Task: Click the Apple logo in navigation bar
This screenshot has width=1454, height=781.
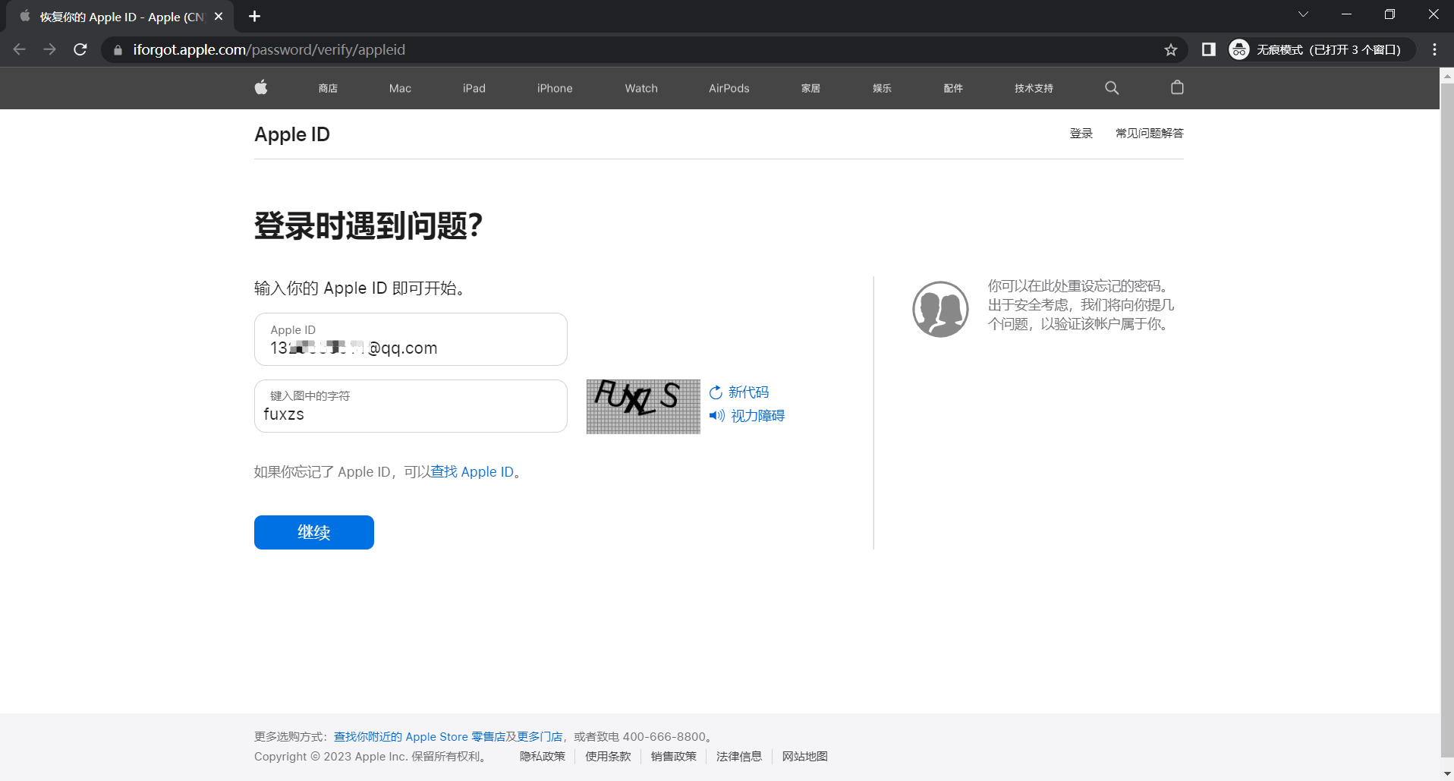Action: (x=261, y=87)
